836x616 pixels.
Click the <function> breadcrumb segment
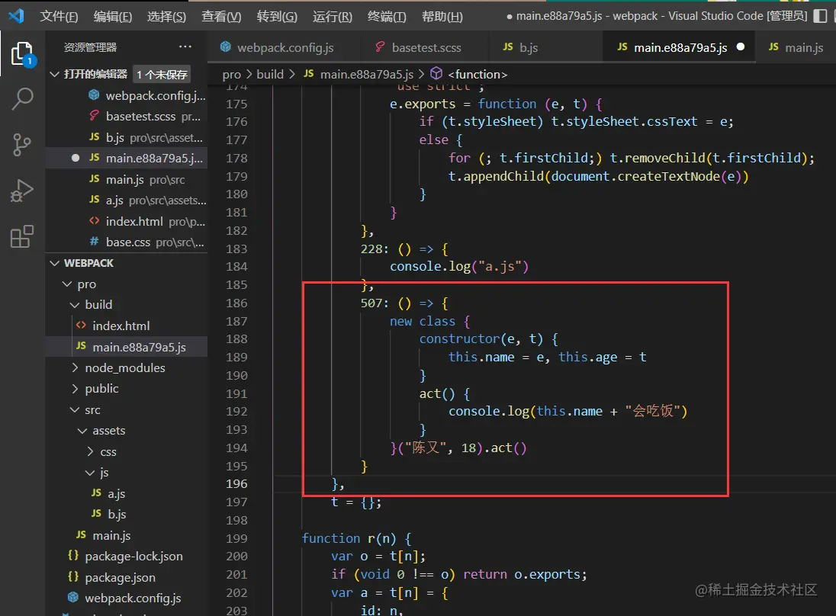[x=477, y=74]
